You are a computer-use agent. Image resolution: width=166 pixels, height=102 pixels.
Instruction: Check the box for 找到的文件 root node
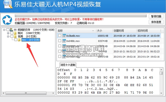(8, 30)
